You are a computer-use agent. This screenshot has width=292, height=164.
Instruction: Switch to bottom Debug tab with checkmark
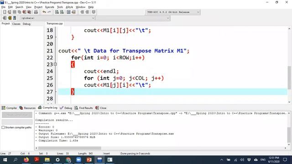tap(66, 108)
